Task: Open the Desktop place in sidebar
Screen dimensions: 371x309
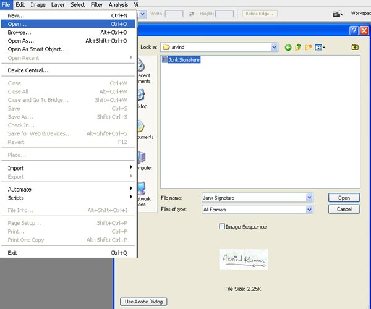Action: (x=142, y=99)
